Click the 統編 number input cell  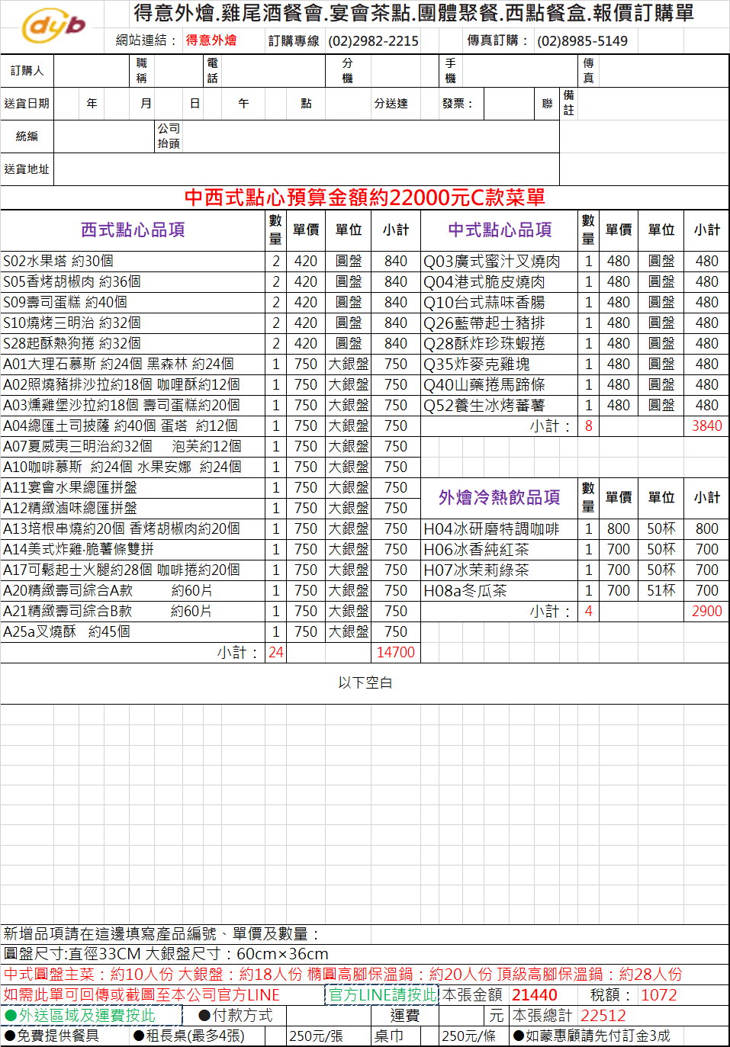tap(105, 136)
